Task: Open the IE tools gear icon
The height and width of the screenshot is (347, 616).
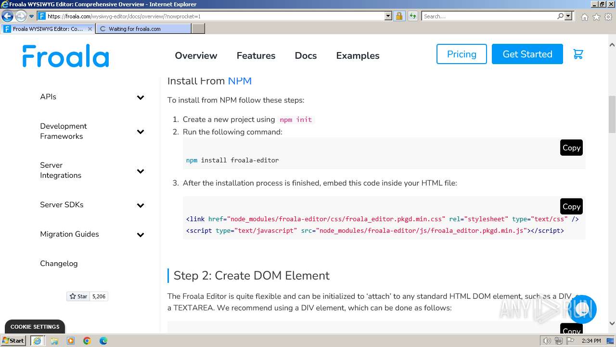Action: [608, 17]
